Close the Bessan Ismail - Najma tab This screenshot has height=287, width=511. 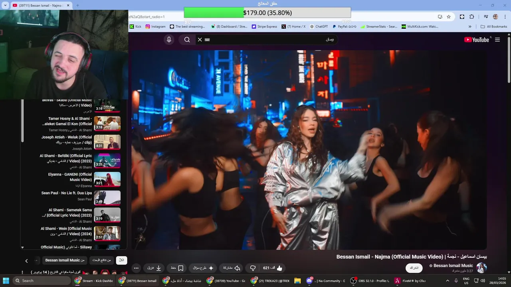click(x=68, y=5)
